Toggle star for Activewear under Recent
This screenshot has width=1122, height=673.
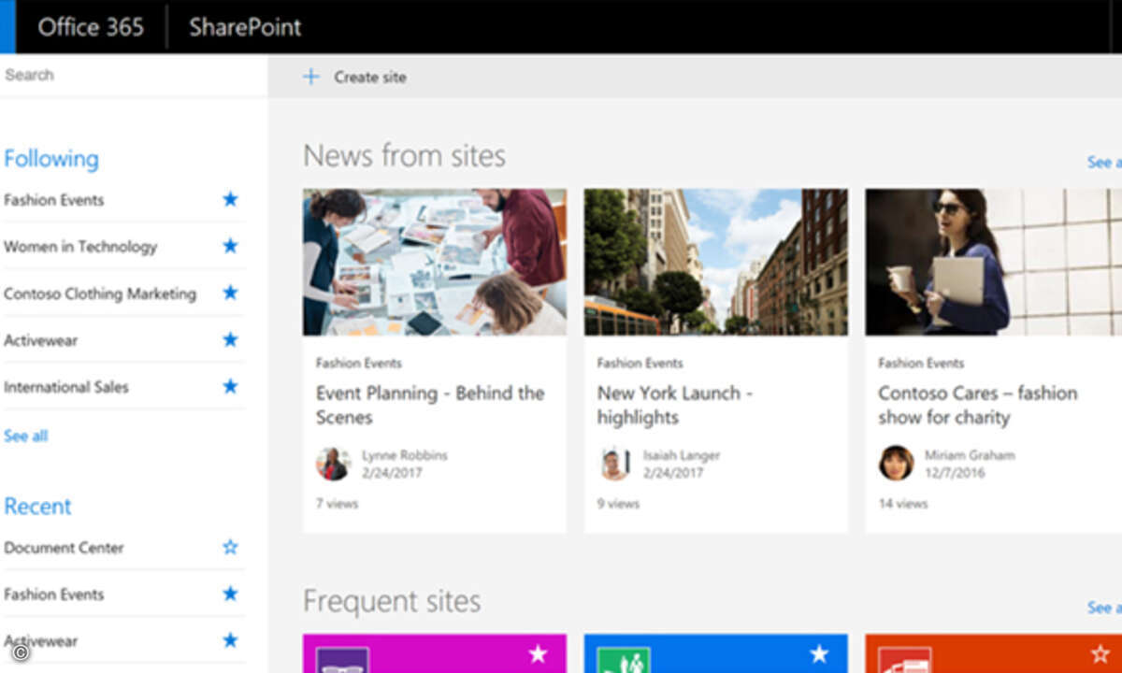(x=230, y=640)
